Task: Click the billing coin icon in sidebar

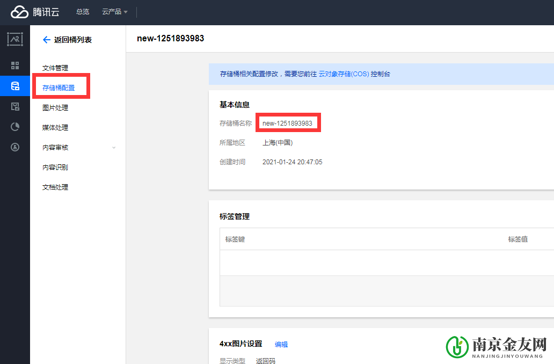Action: tap(15, 147)
